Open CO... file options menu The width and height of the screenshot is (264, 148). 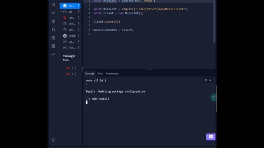(78, 42)
